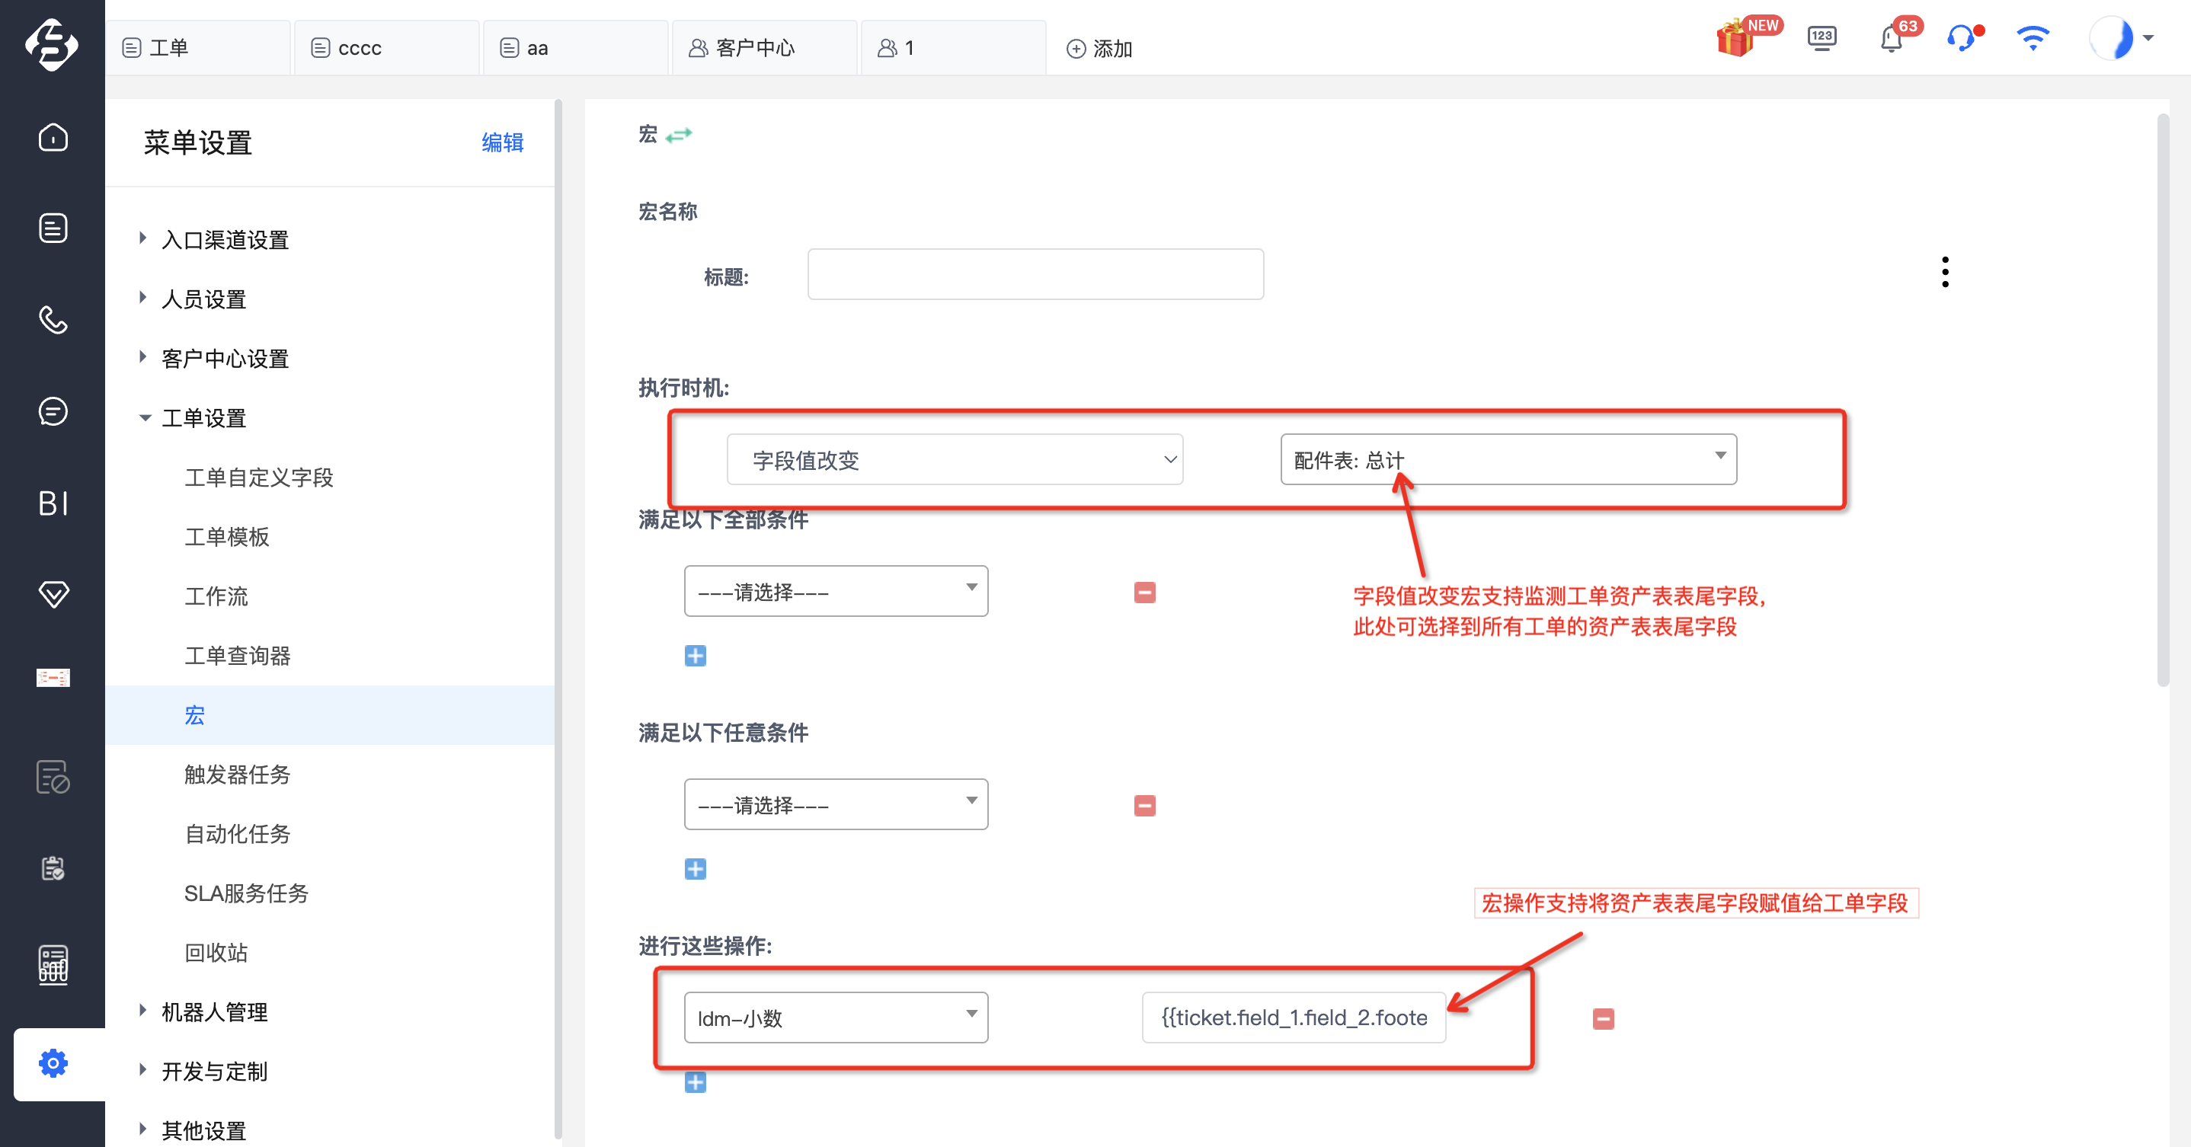Image resolution: width=2191 pixels, height=1147 pixels.
Task: Switch to the 客户中心 tab
Action: (754, 49)
